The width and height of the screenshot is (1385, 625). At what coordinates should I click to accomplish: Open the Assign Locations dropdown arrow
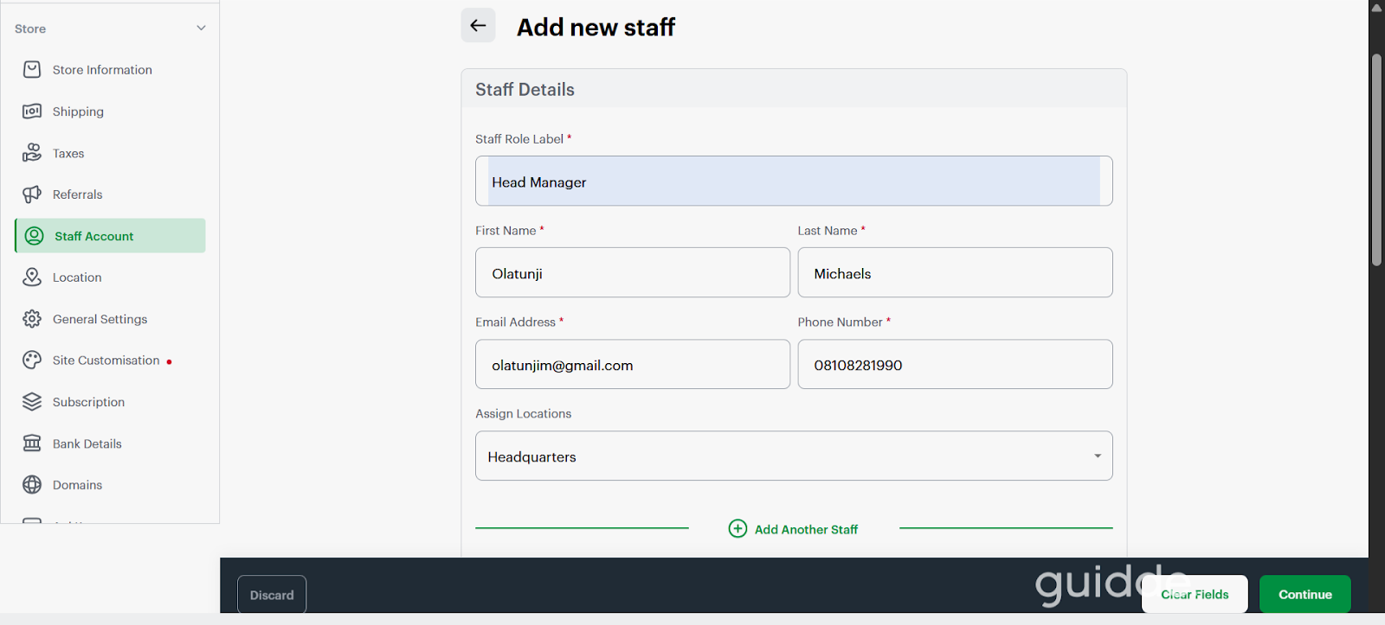(1098, 456)
